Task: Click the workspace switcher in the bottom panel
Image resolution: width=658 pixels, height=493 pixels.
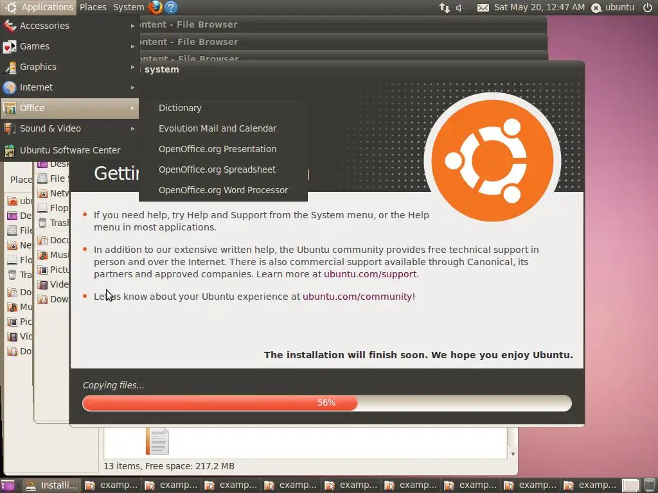Action: (x=630, y=485)
